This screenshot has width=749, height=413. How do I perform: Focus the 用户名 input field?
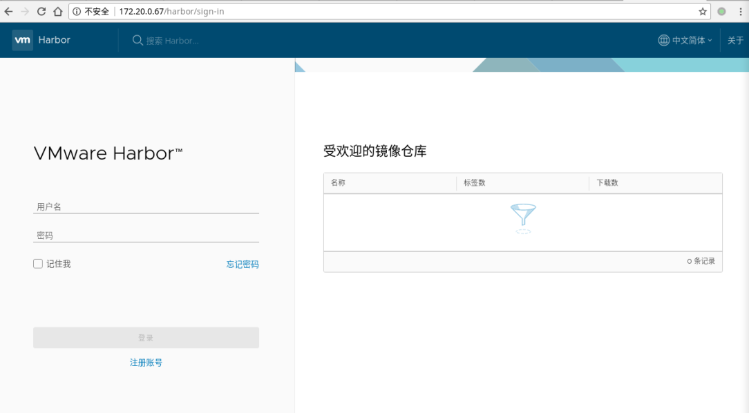coord(146,206)
